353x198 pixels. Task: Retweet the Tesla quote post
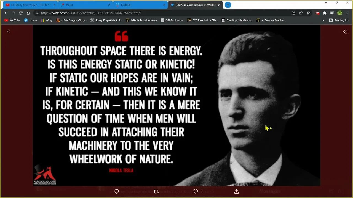click(156, 191)
